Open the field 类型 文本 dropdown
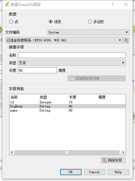The image size is (135, 181). click(x=72, y=63)
